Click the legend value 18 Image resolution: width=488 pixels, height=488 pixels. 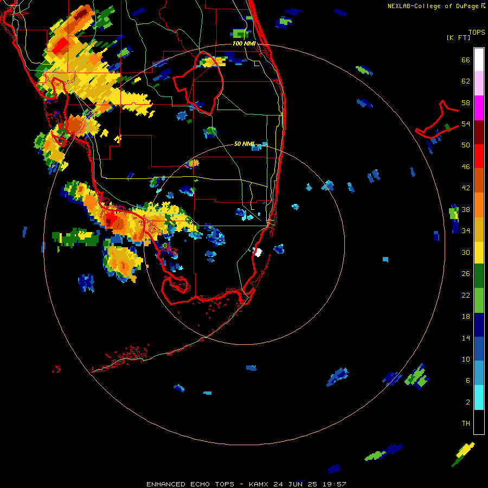(466, 317)
